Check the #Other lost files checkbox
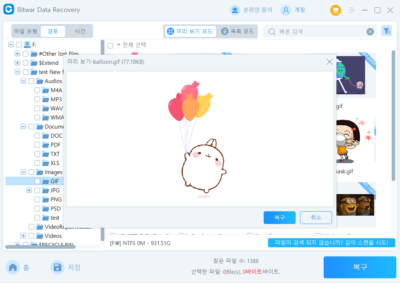This screenshot has height=283, width=400. click(25, 54)
